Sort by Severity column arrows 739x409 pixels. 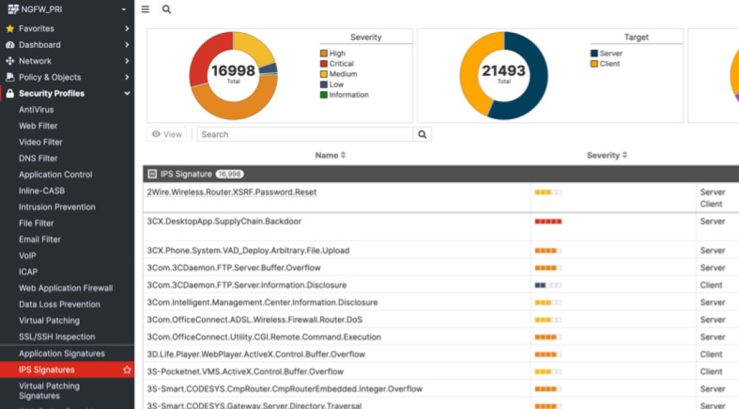coord(625,155)
